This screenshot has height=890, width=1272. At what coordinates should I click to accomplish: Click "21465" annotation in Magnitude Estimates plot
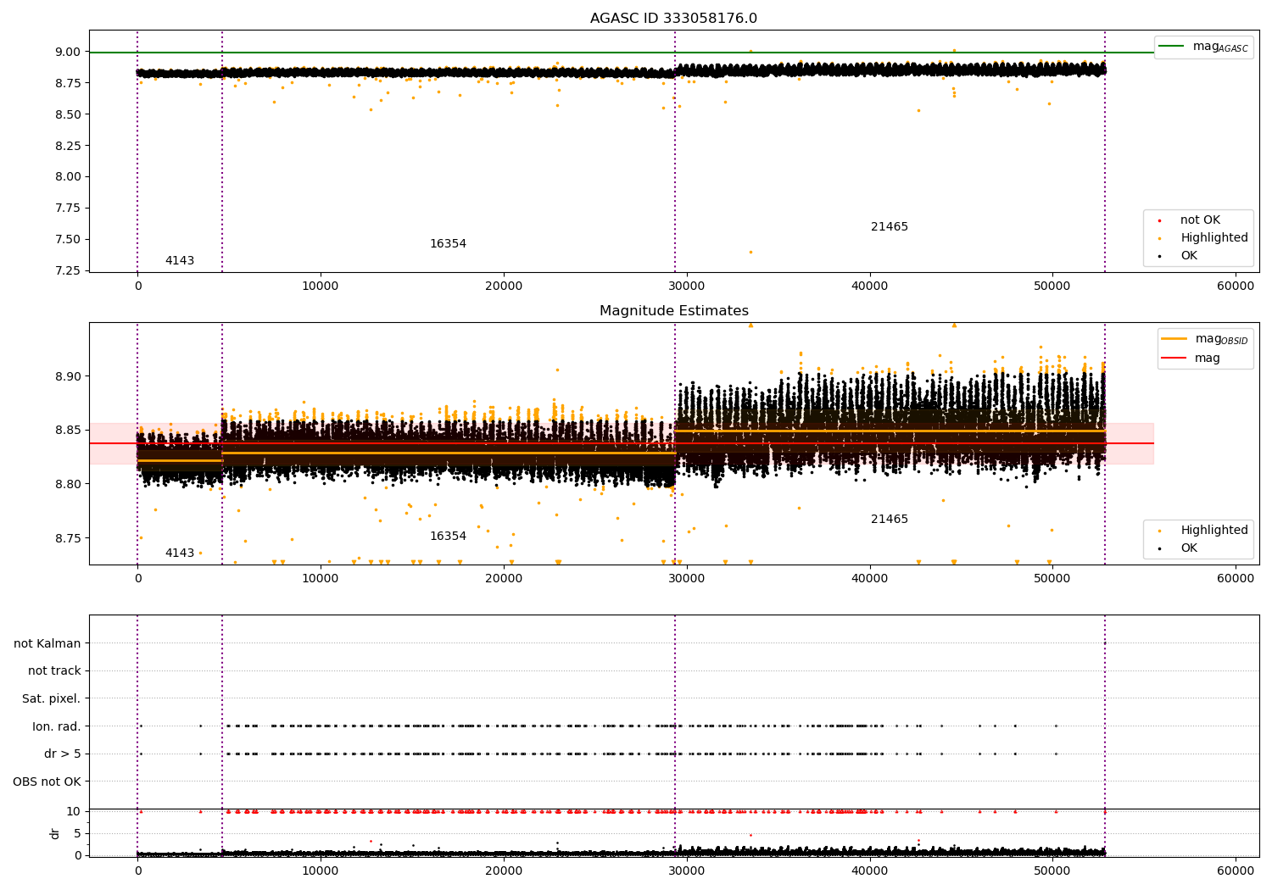(890, 520)
